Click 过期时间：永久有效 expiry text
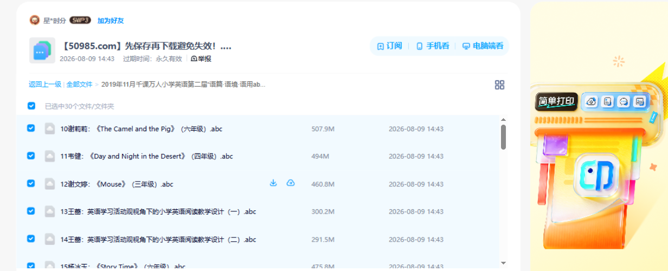668x271 pixels. 152,59
